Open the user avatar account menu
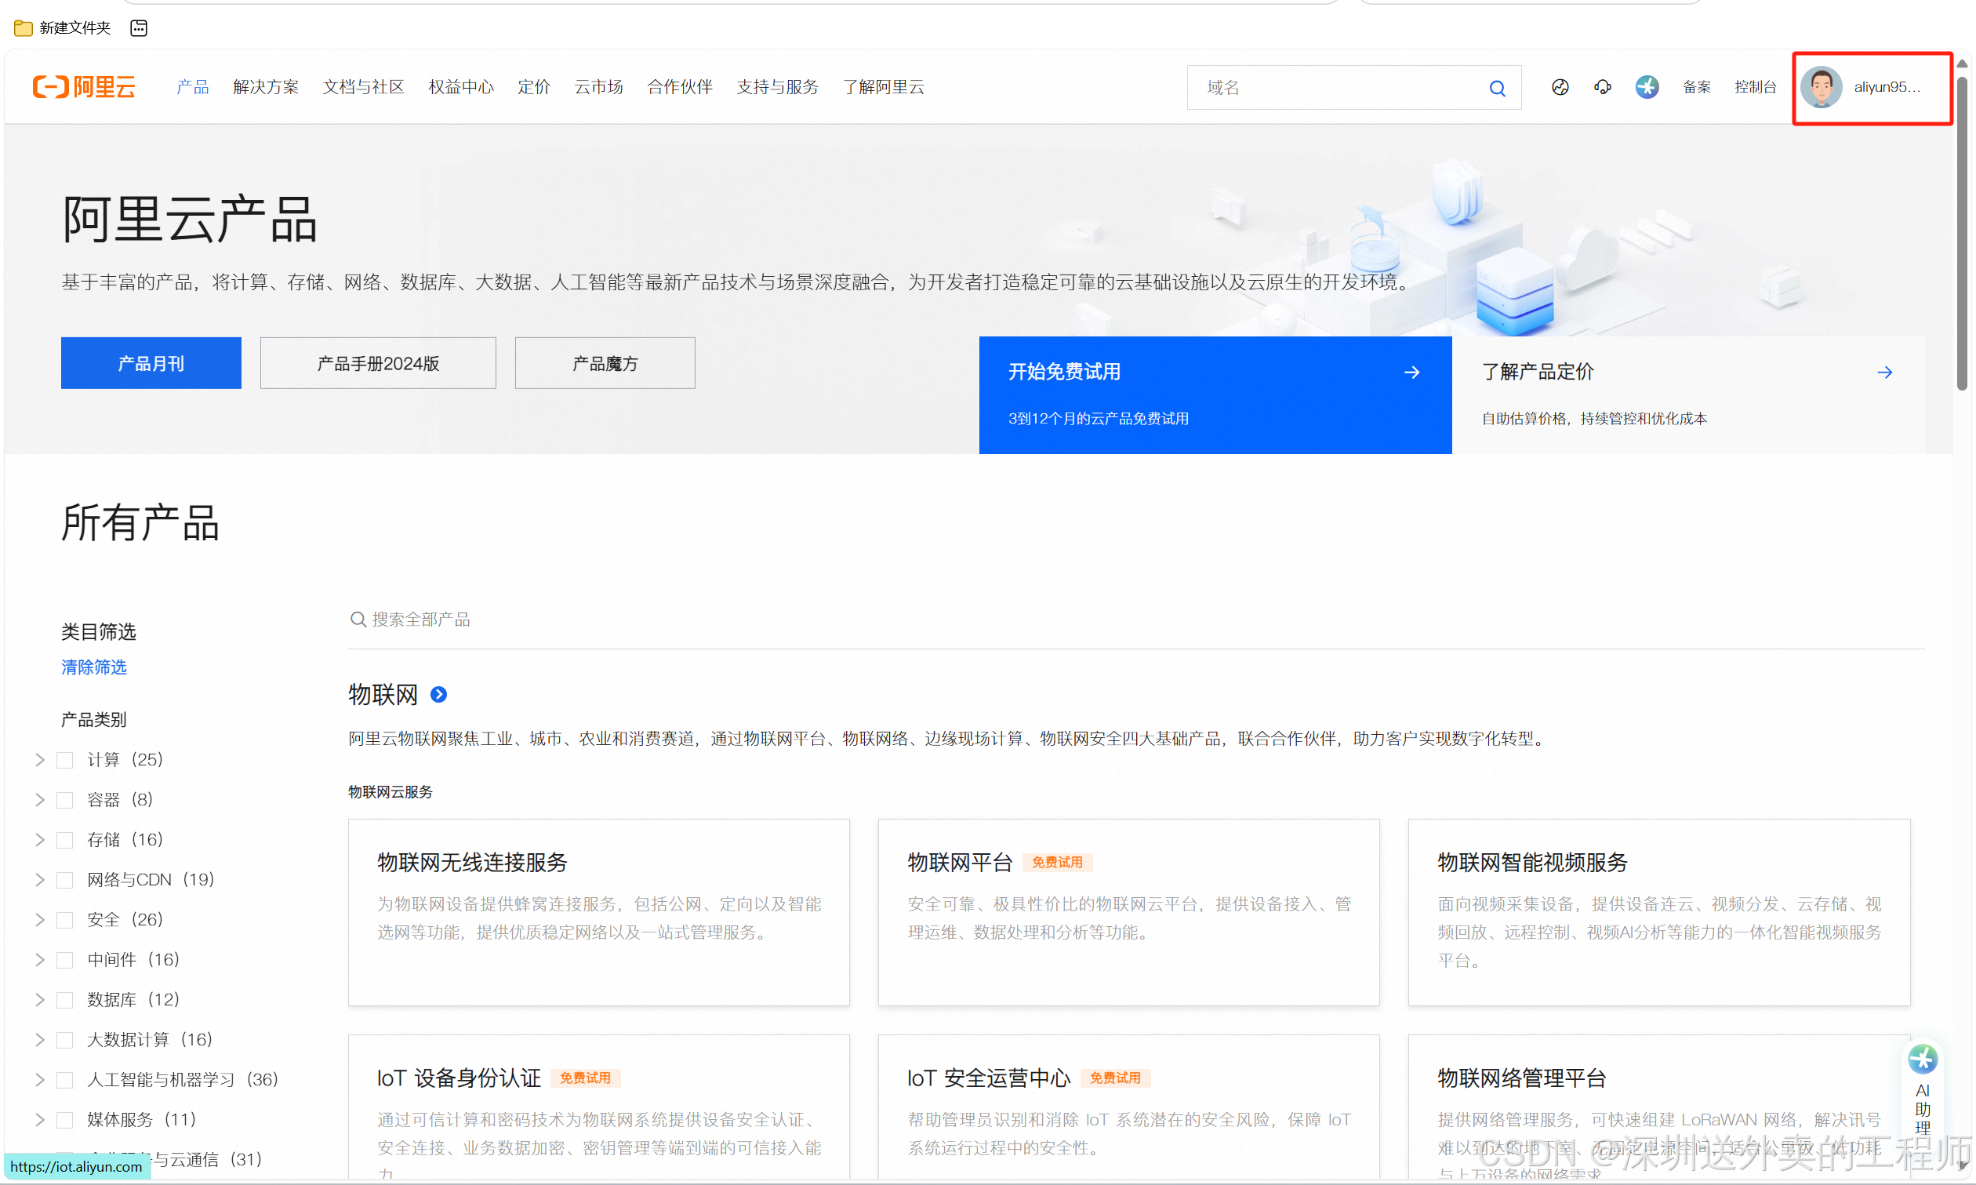Screen dimensions: 1976x1185 [x=1821, y=87]
